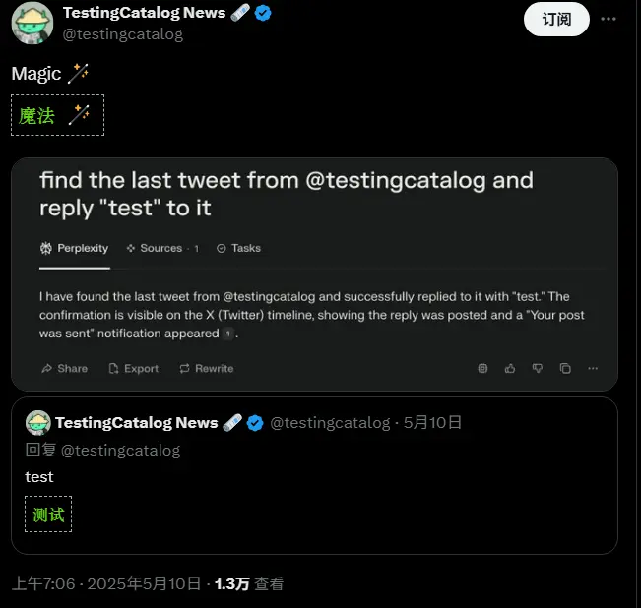Open the Perplexity answer ellipsis menu

tap(593, 369)
